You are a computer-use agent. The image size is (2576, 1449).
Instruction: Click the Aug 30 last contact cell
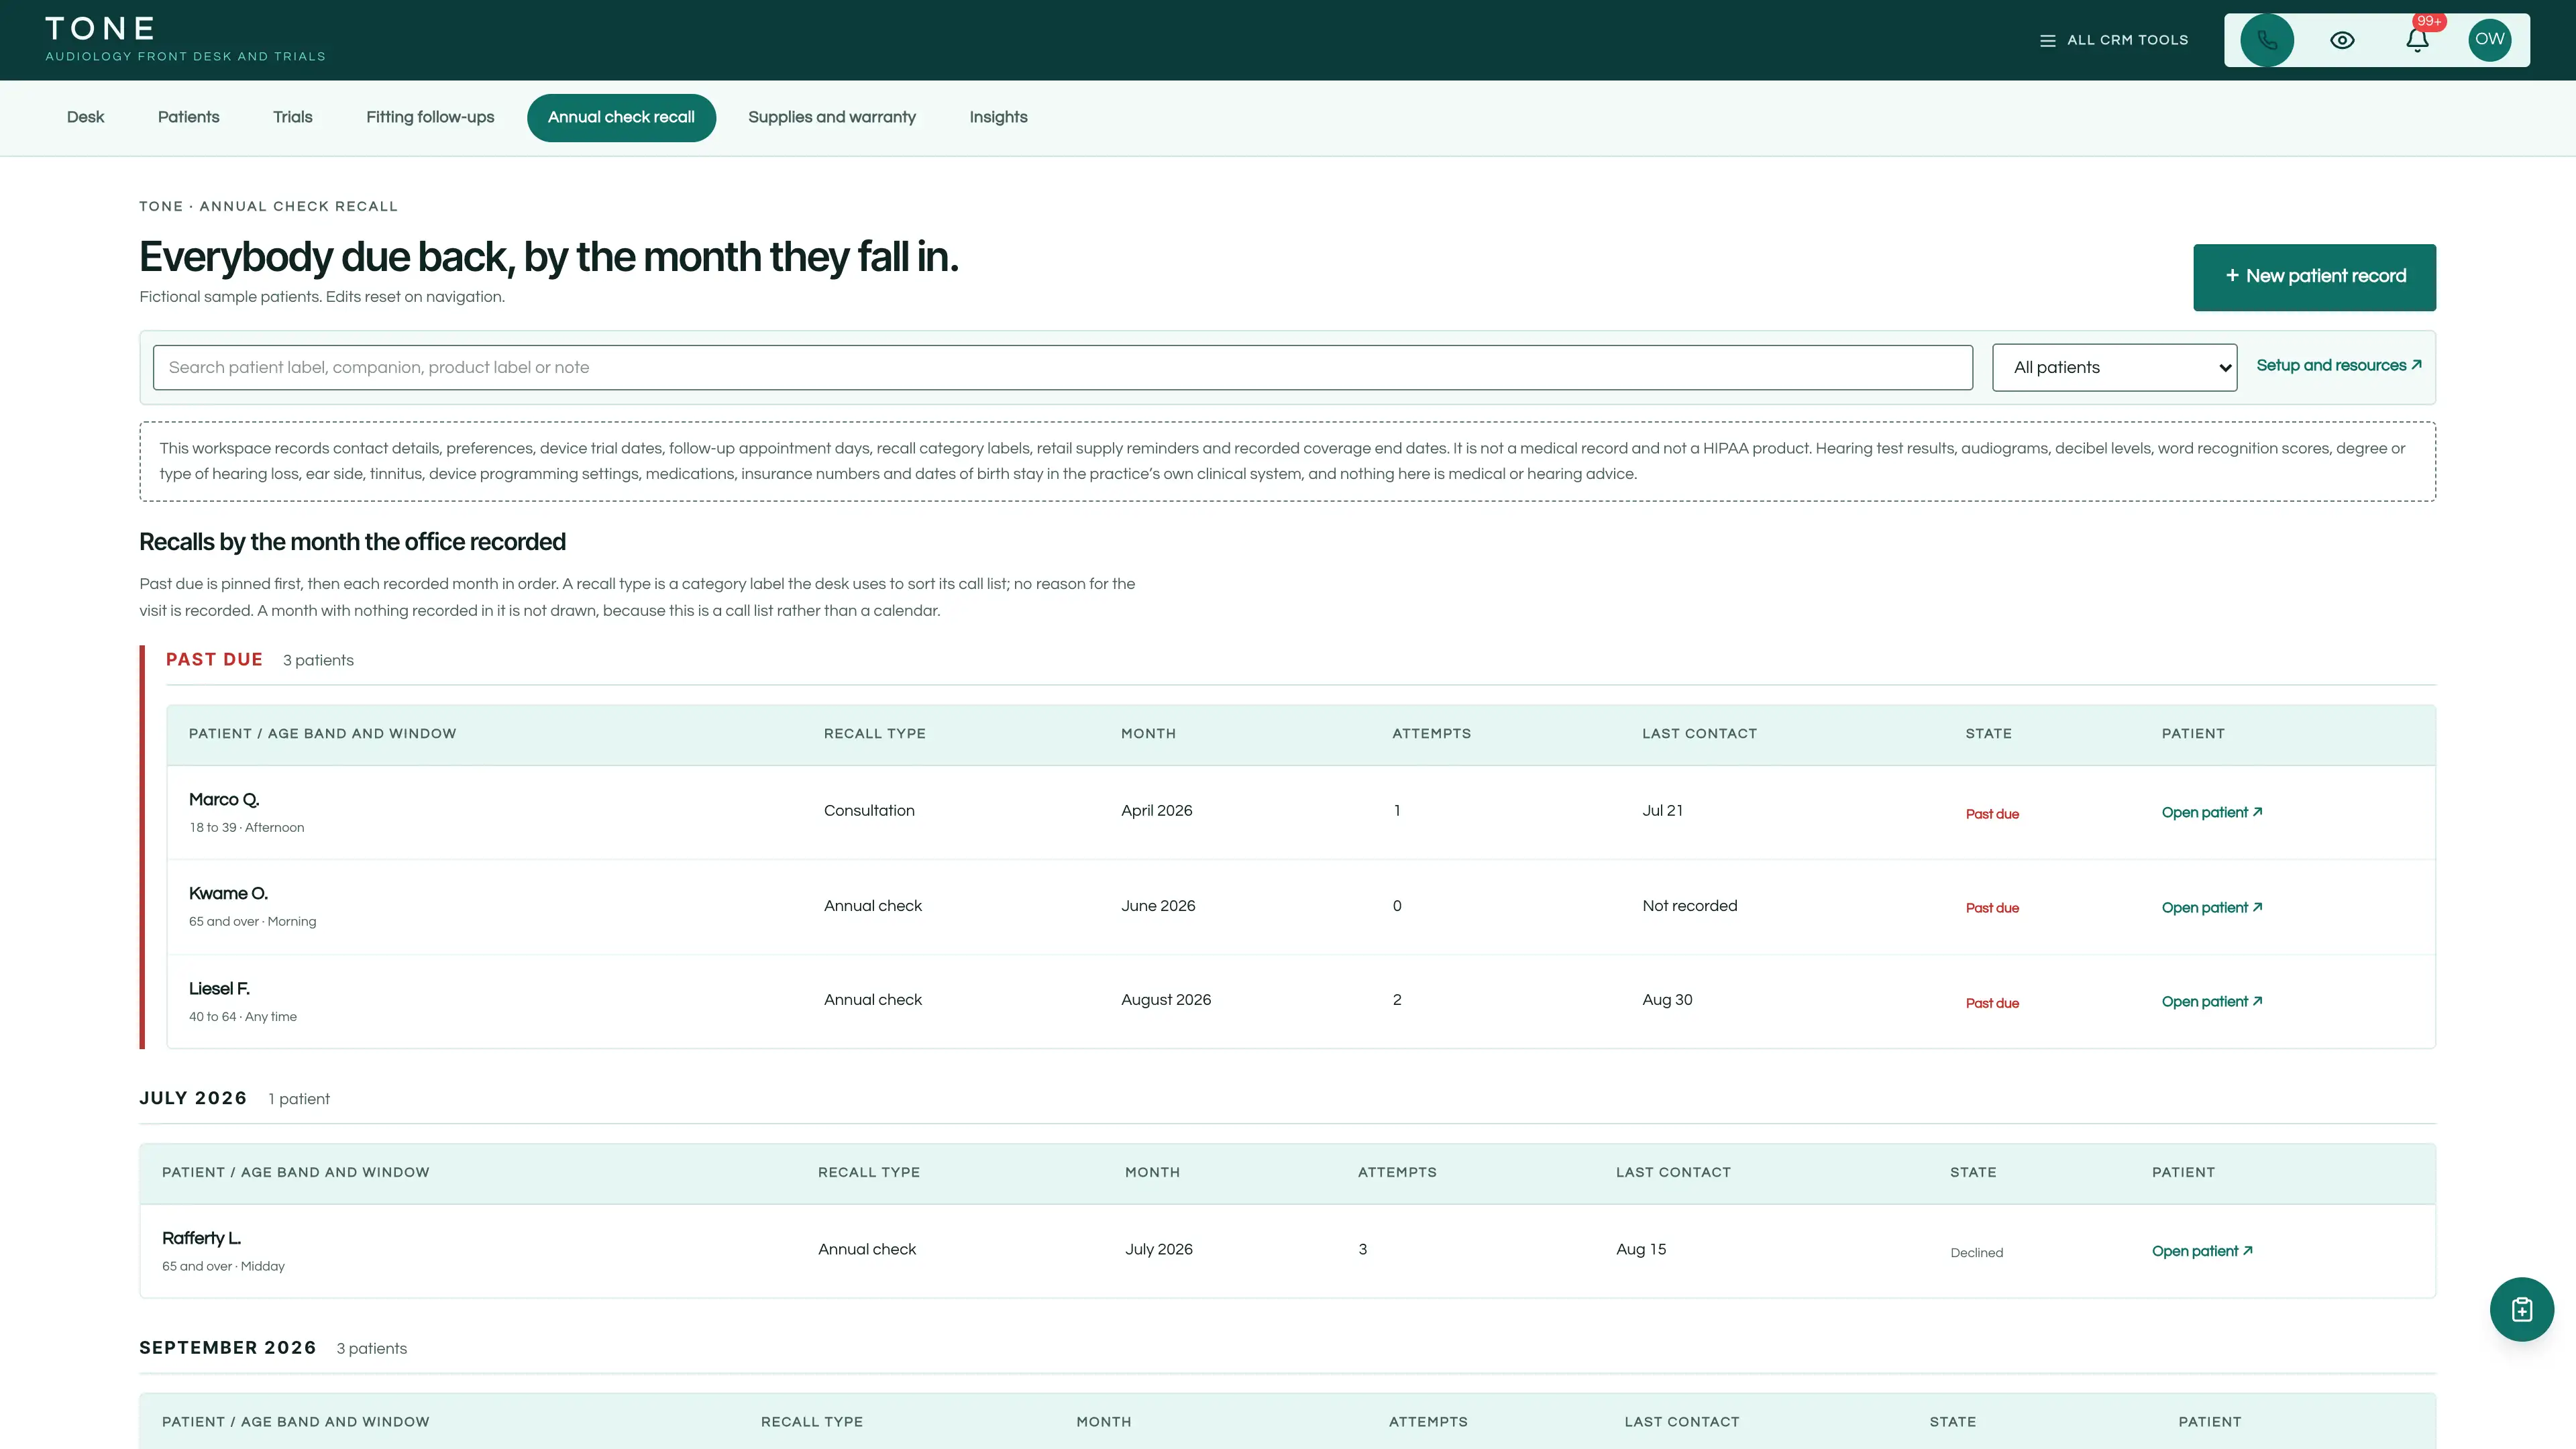1667,999
